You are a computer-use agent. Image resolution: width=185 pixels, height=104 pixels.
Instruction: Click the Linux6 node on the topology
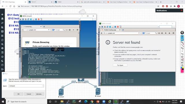[x=98, y=92]
